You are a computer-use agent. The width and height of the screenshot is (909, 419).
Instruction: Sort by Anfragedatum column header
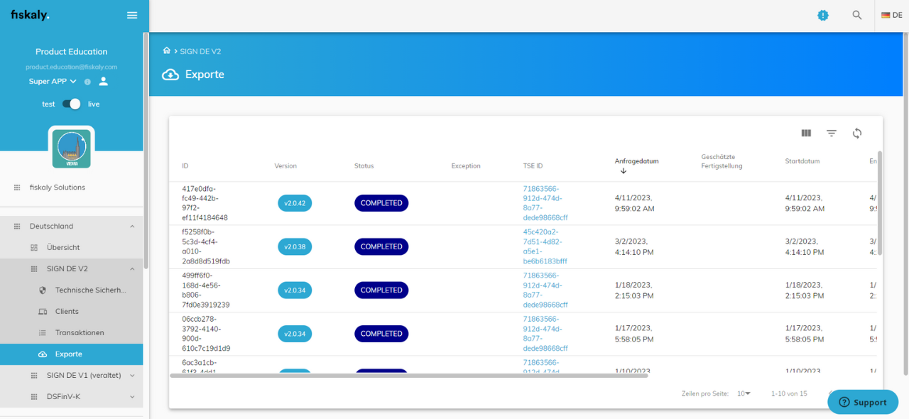[636, 161]
